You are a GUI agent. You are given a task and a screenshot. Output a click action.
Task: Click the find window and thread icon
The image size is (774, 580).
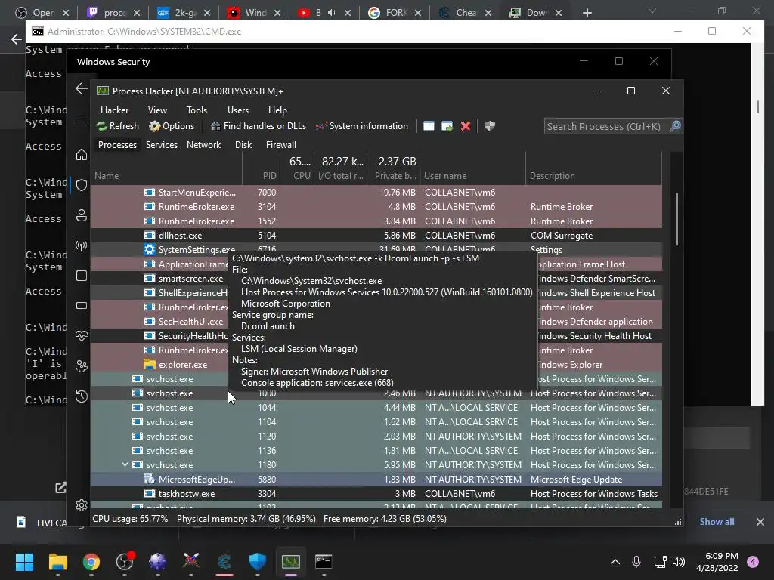[447, 126]
